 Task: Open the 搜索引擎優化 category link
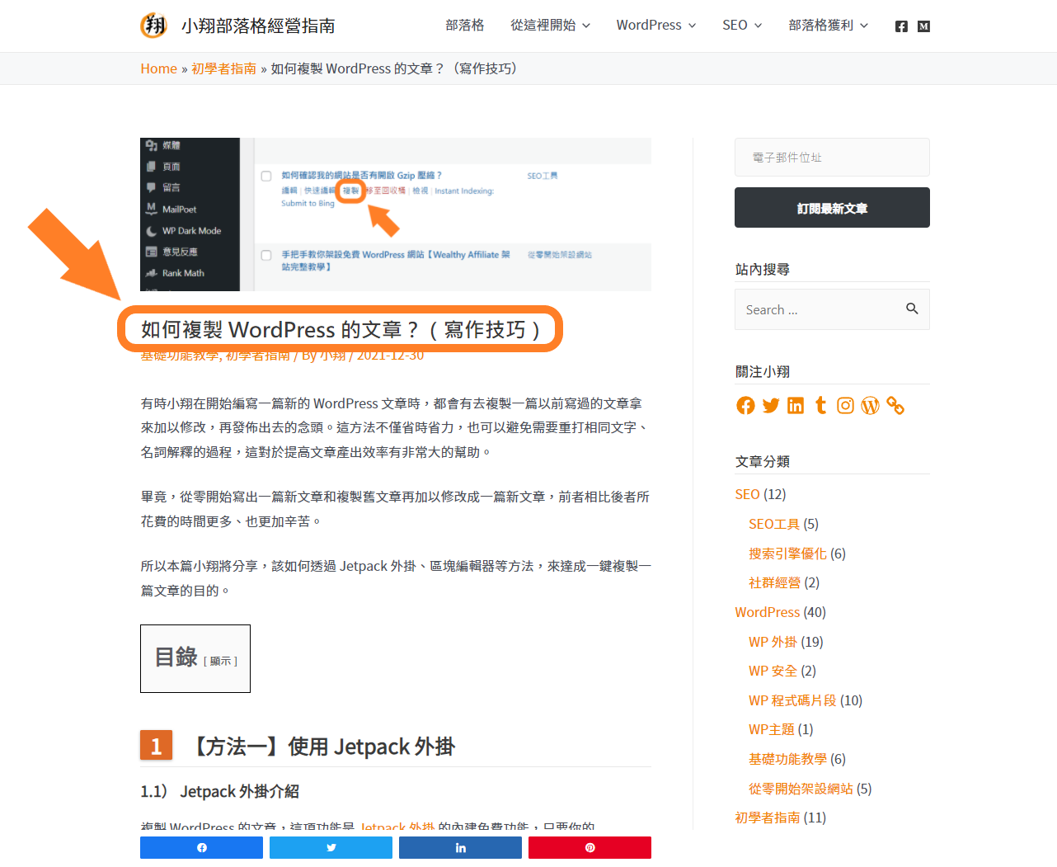click(787, 554)
